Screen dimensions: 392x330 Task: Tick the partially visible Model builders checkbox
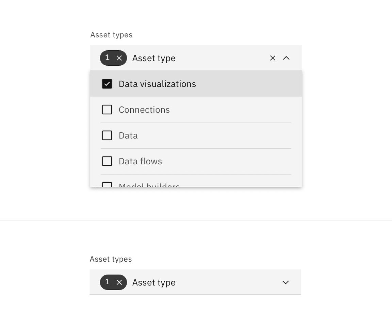(107, 185)
